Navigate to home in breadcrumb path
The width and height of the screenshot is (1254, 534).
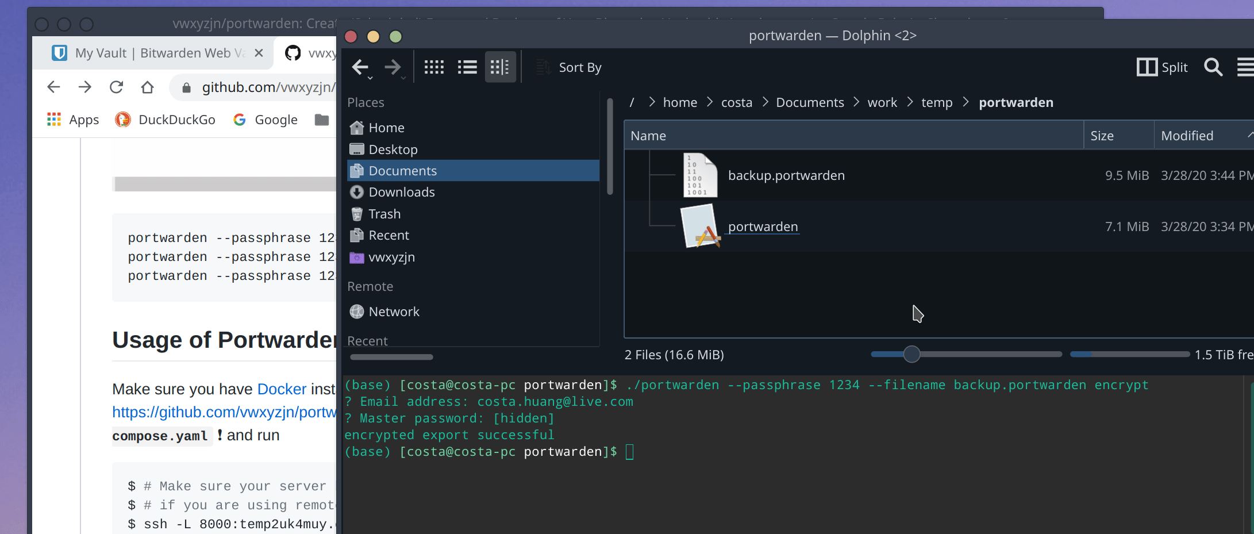[680, 102]
